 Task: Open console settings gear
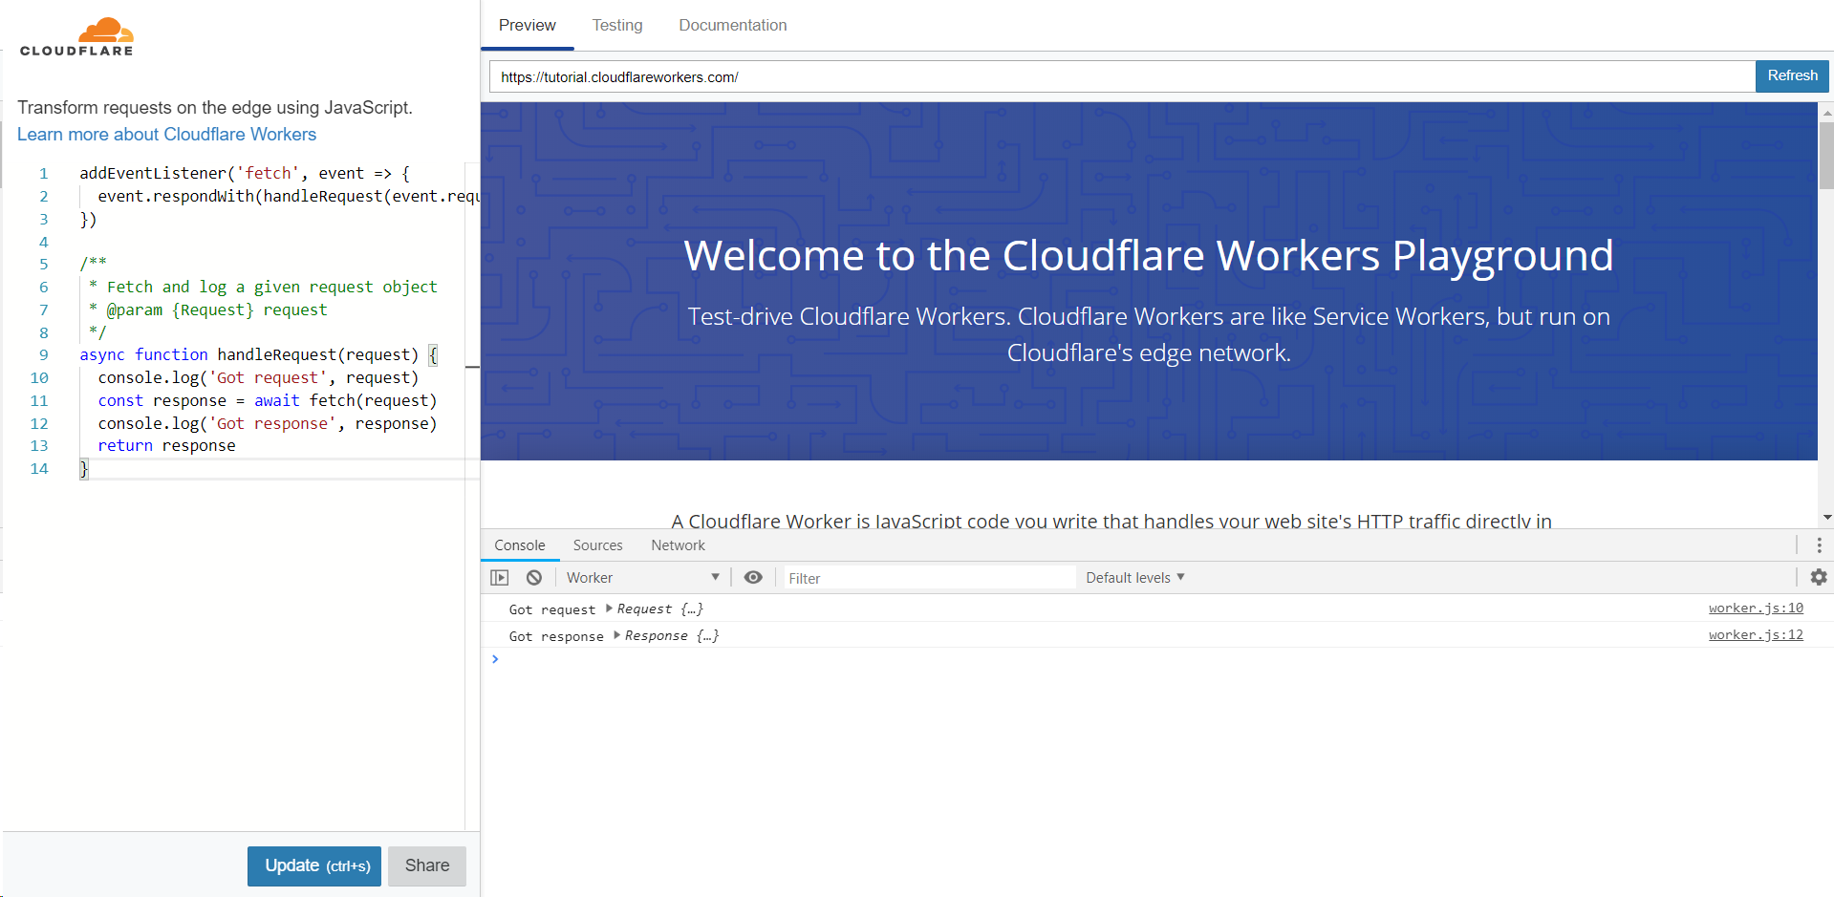[x=1819, y=577]
